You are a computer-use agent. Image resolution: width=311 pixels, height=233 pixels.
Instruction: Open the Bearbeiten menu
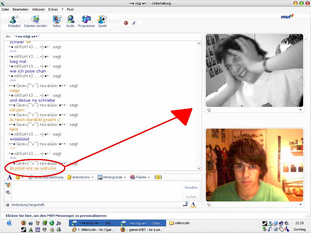coord(20,9)
